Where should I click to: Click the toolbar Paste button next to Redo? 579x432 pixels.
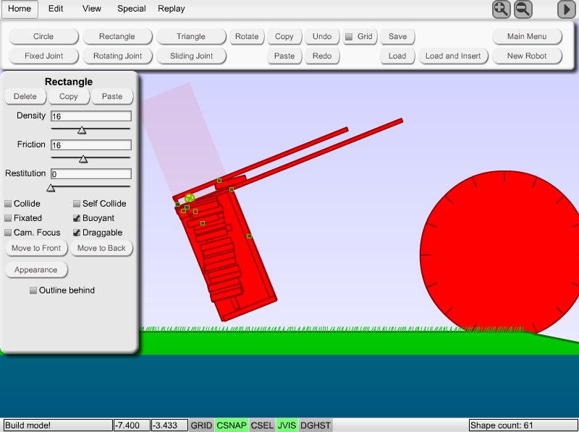point(284,56)
